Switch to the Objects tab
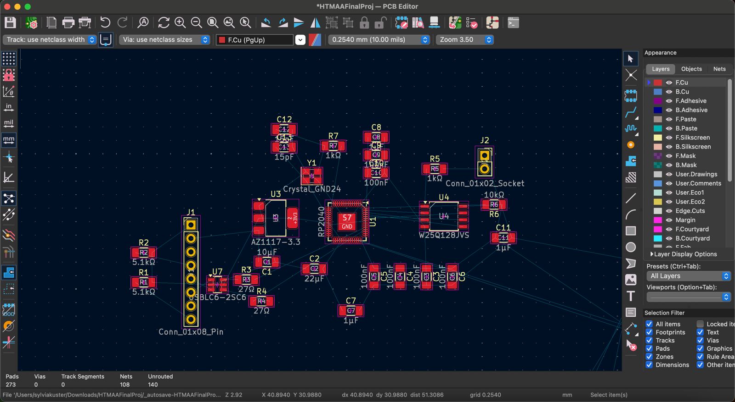 pos(691,69)
